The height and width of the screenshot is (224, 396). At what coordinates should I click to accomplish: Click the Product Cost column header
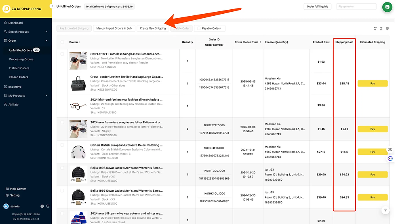coord(321,42)
